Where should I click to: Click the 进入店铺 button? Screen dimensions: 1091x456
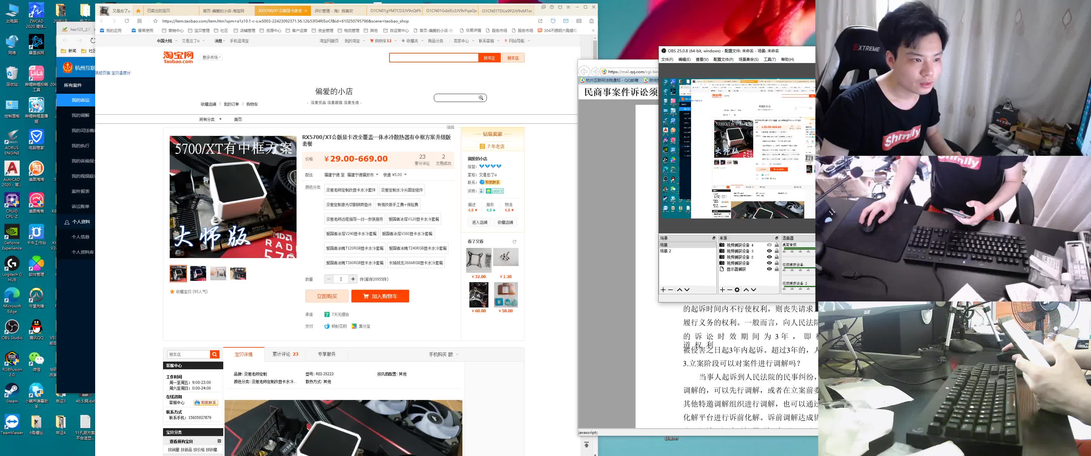tap(480, 222)
